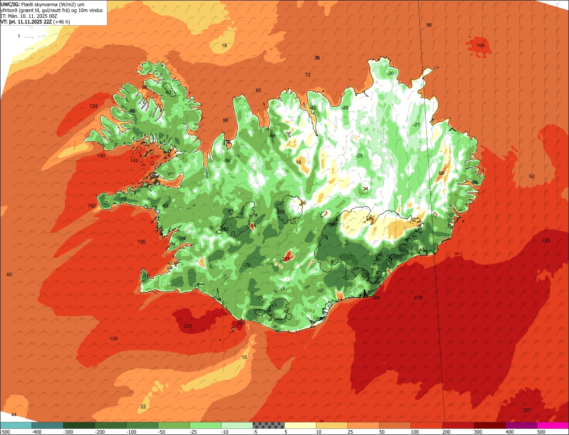Click the map value 284
This screenshot has width=569, height=435.
pyautogui.click(x=376, y=298)
